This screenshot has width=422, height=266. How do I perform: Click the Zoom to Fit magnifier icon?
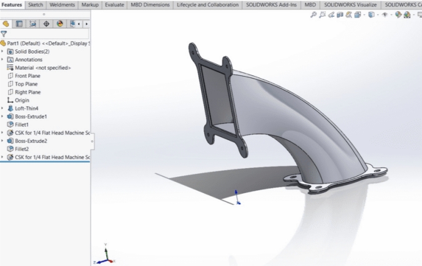pos(313,15)
